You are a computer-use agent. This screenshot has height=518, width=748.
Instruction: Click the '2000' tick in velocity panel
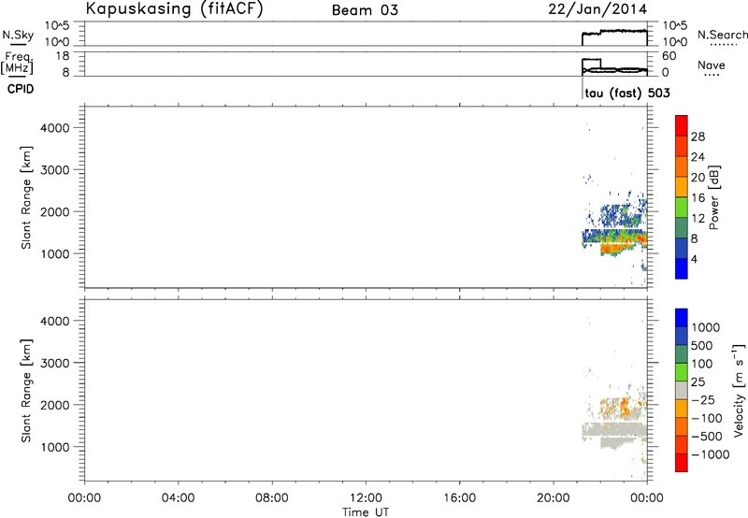click(x=54, y=405)
